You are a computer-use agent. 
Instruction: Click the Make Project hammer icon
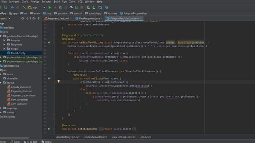[24, 8]
